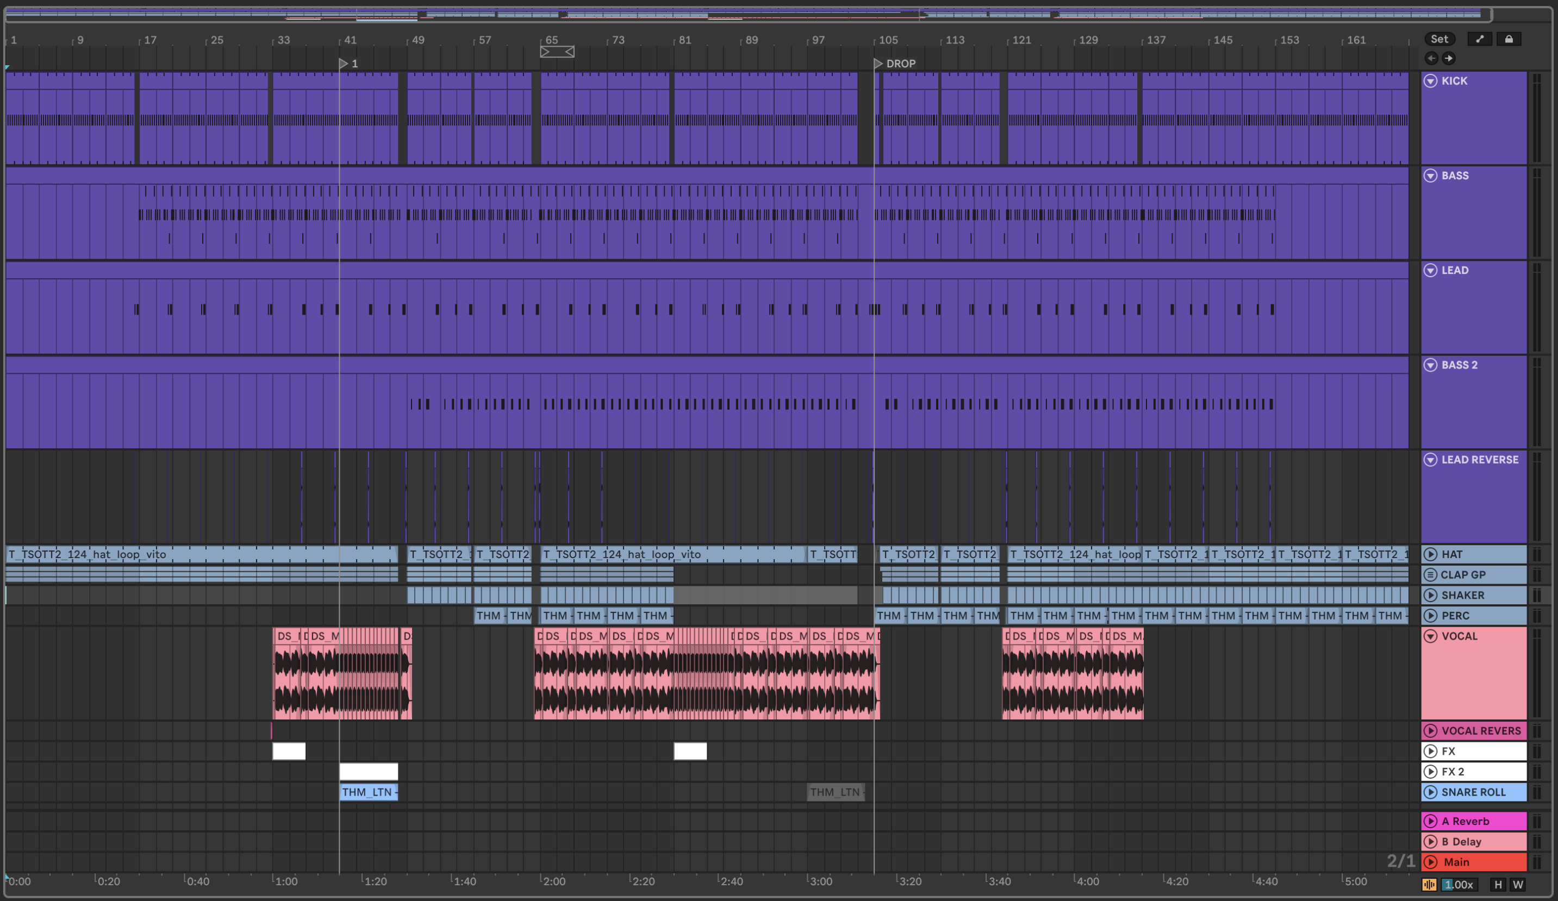Select the A Reverb return name
1558x901 pixels.
pyautogui.click(x=1465, y=821)
